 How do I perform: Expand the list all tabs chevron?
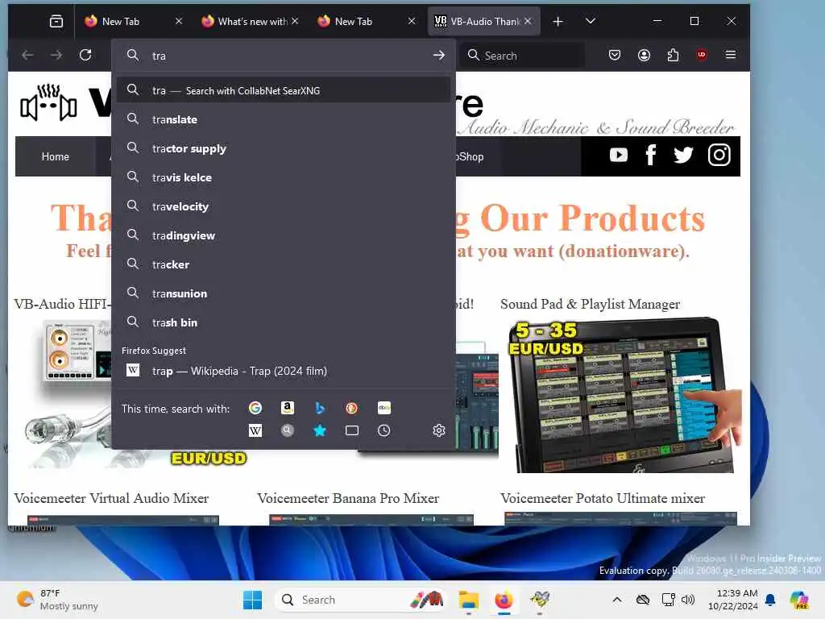[x=591, y=21]
